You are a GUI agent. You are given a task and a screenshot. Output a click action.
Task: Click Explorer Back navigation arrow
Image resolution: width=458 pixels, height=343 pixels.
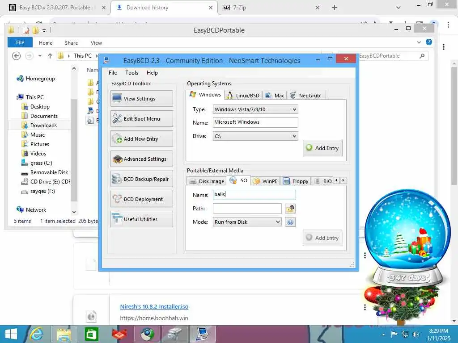tap(17, 56)
